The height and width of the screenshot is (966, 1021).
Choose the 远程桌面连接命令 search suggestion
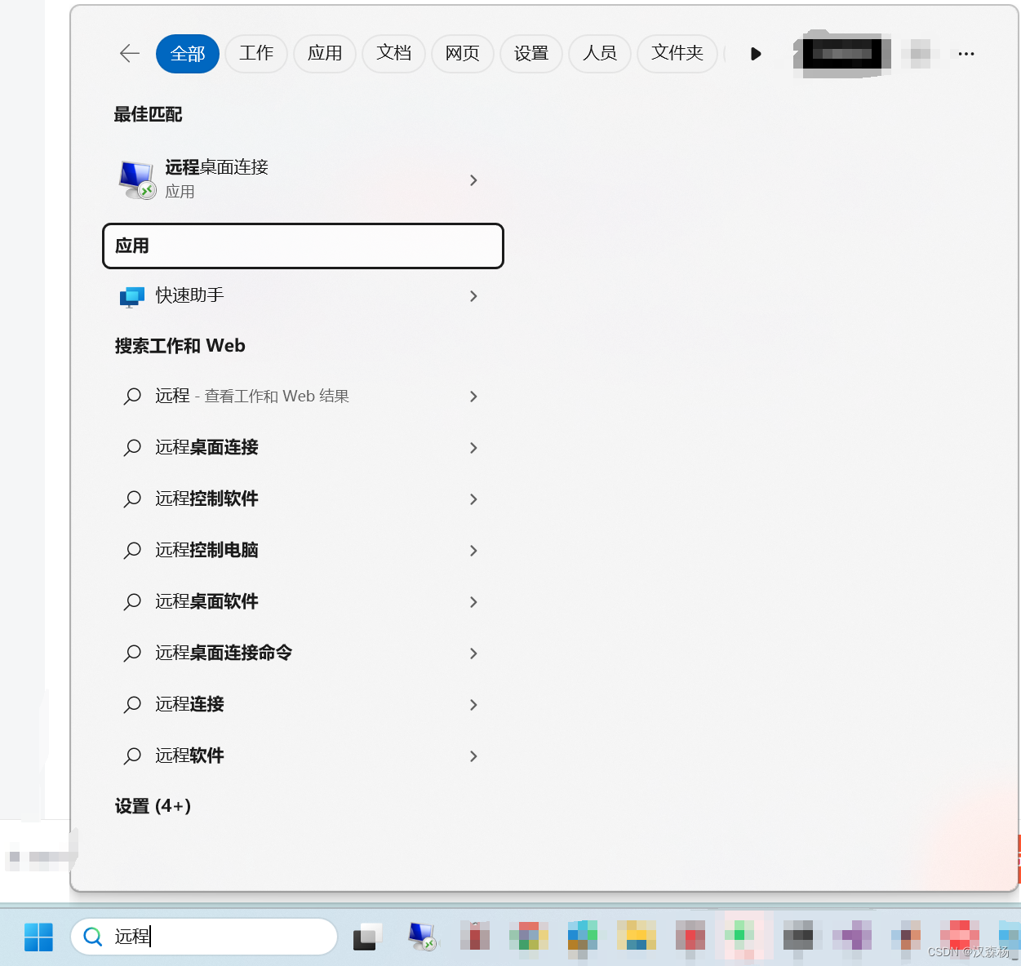303,654
